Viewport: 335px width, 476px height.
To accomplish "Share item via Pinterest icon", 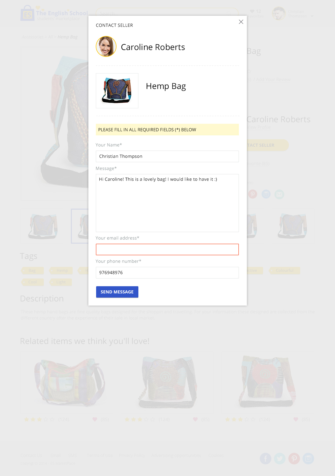I will 253,194.
